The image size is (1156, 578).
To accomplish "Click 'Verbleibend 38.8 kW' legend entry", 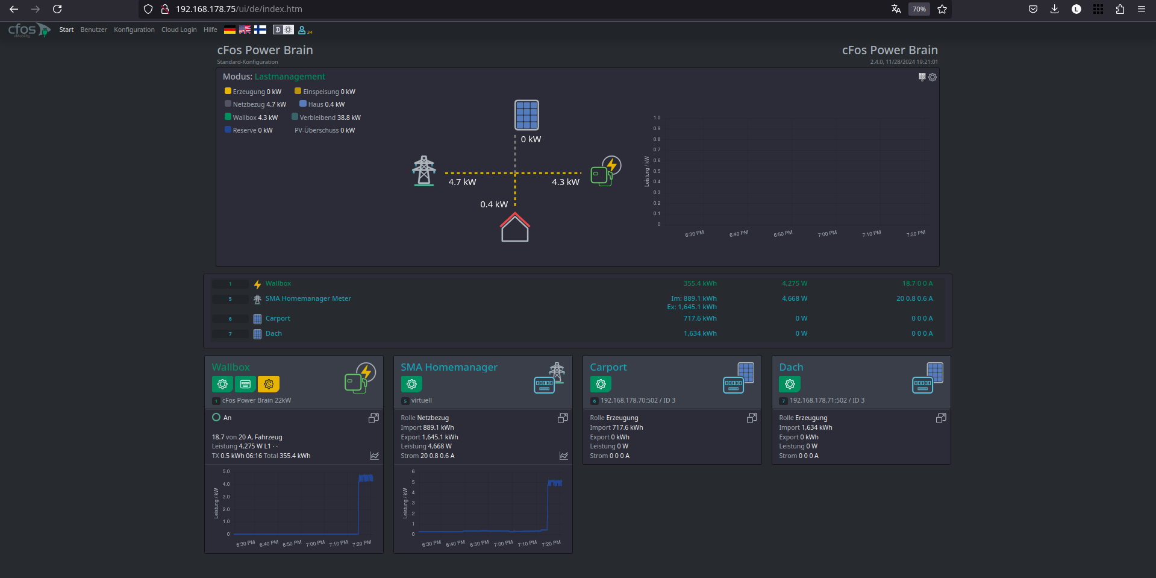I will click(326, 118).
